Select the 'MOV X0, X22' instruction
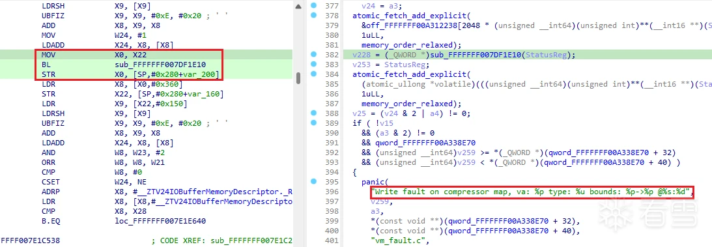The image size is (712, 247). [94, 55]
